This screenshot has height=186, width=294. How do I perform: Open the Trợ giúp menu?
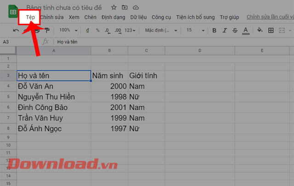229,17
